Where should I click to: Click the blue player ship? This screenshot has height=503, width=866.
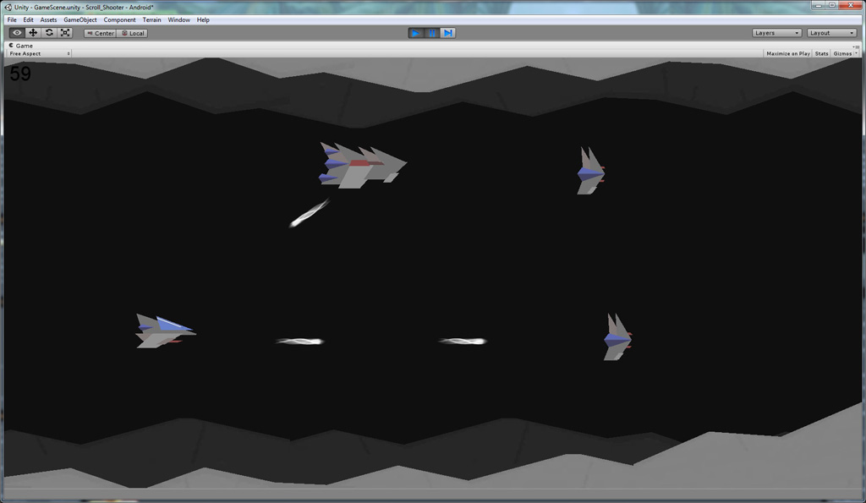pos(165,331)
